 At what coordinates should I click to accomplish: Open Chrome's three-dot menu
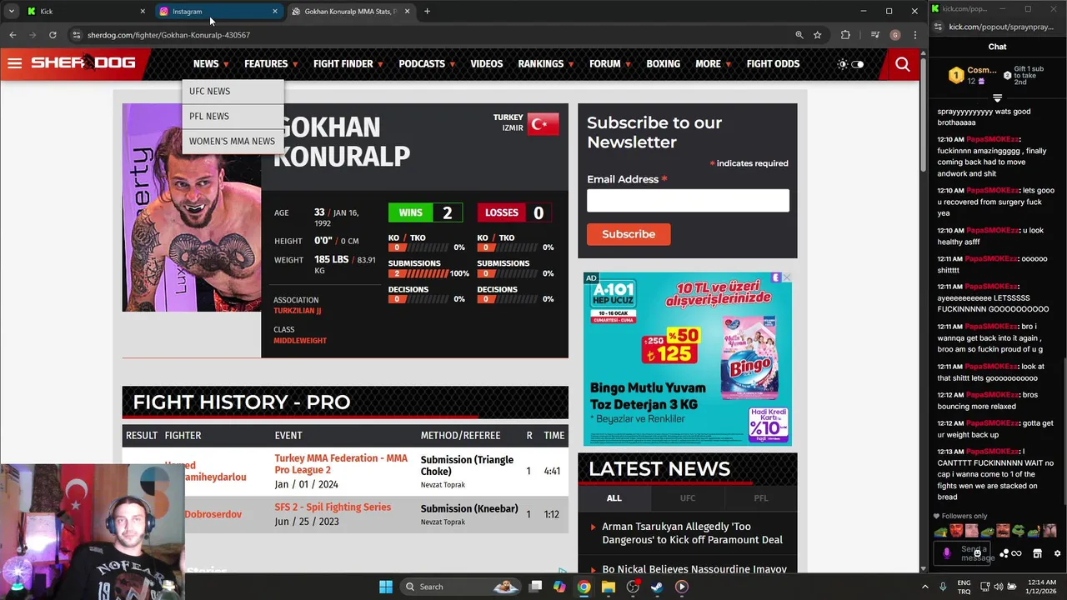pos(914,35)
